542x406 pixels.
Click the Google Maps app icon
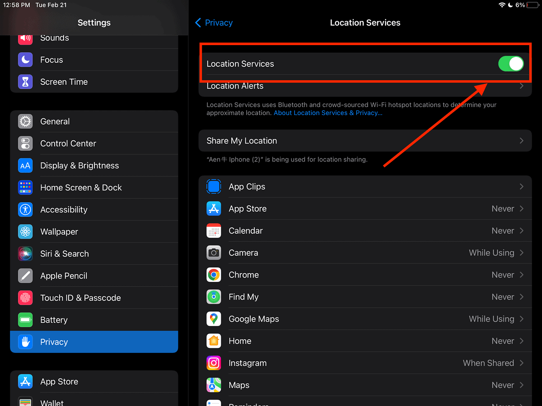coord(214,318)
